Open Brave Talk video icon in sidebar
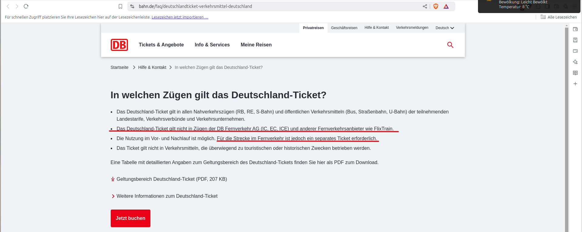Viewport: 582px width, 232px height. pos(575,51)
